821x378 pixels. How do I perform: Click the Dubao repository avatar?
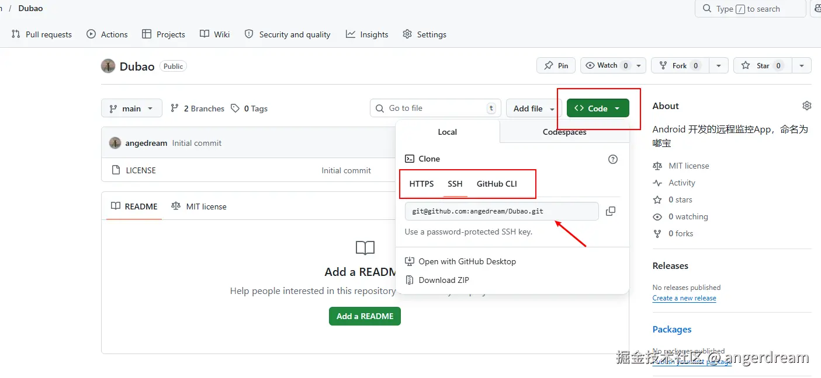click(x=108, y=66)
